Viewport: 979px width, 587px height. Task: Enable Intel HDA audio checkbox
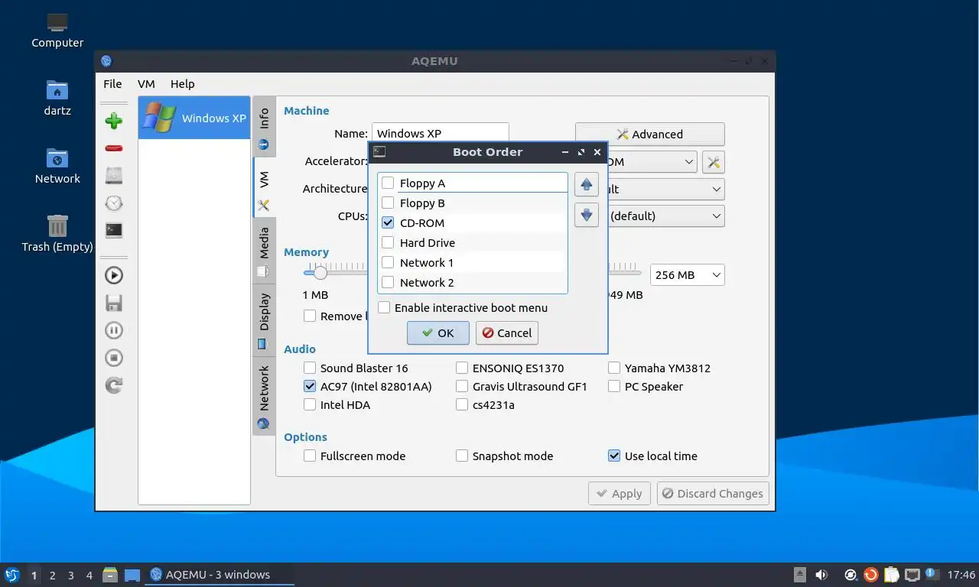point(310,405)
